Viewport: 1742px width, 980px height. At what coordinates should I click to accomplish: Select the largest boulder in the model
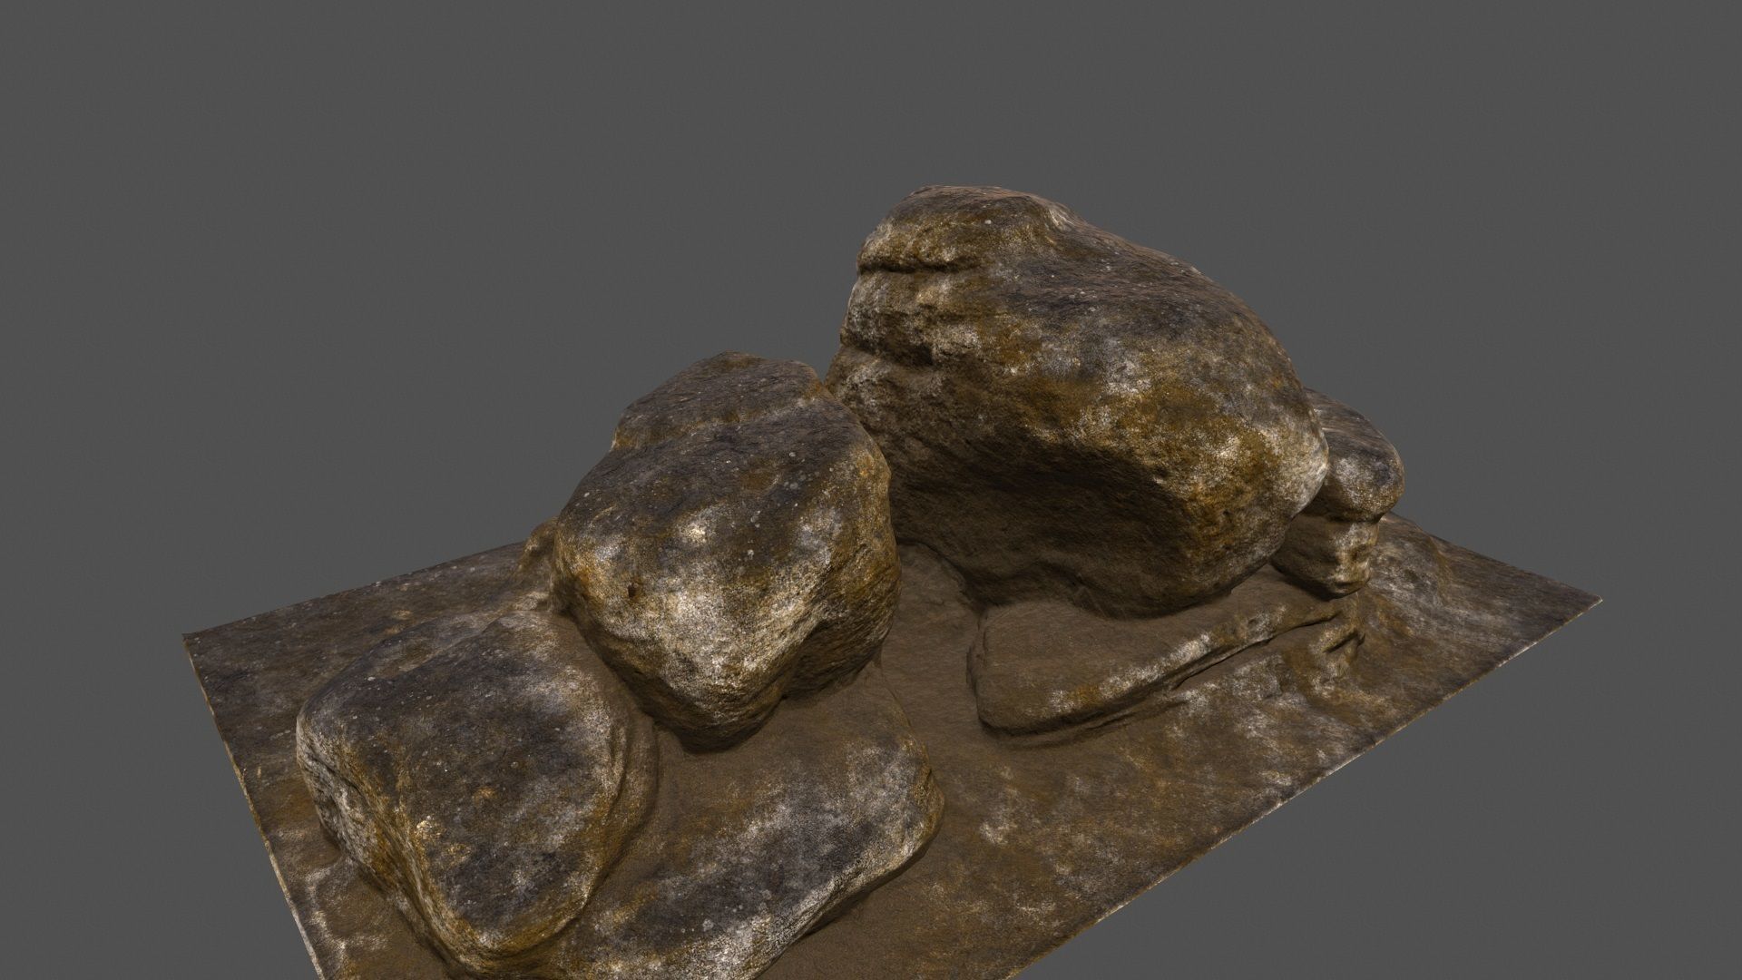tap(1080, 399)
